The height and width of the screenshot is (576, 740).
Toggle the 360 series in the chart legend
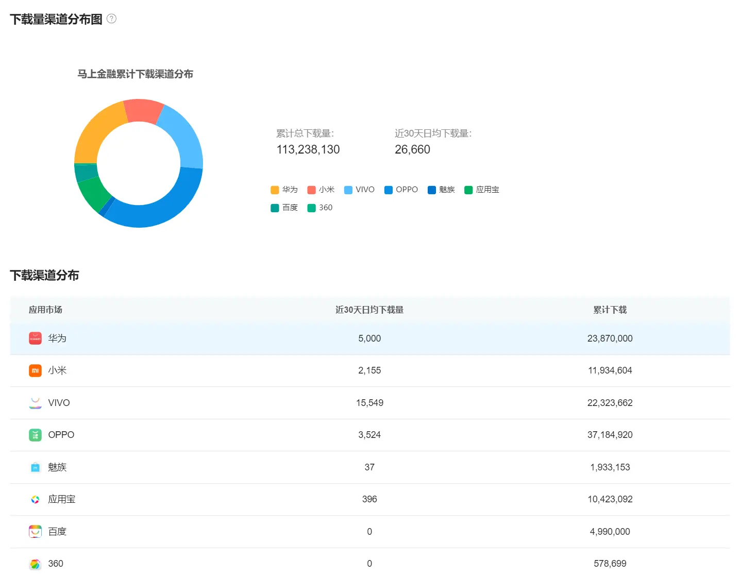(x=319, y=208)
